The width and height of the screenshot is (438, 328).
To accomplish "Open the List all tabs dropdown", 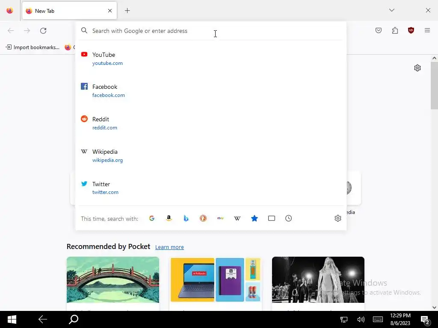I will pos(392,10).
